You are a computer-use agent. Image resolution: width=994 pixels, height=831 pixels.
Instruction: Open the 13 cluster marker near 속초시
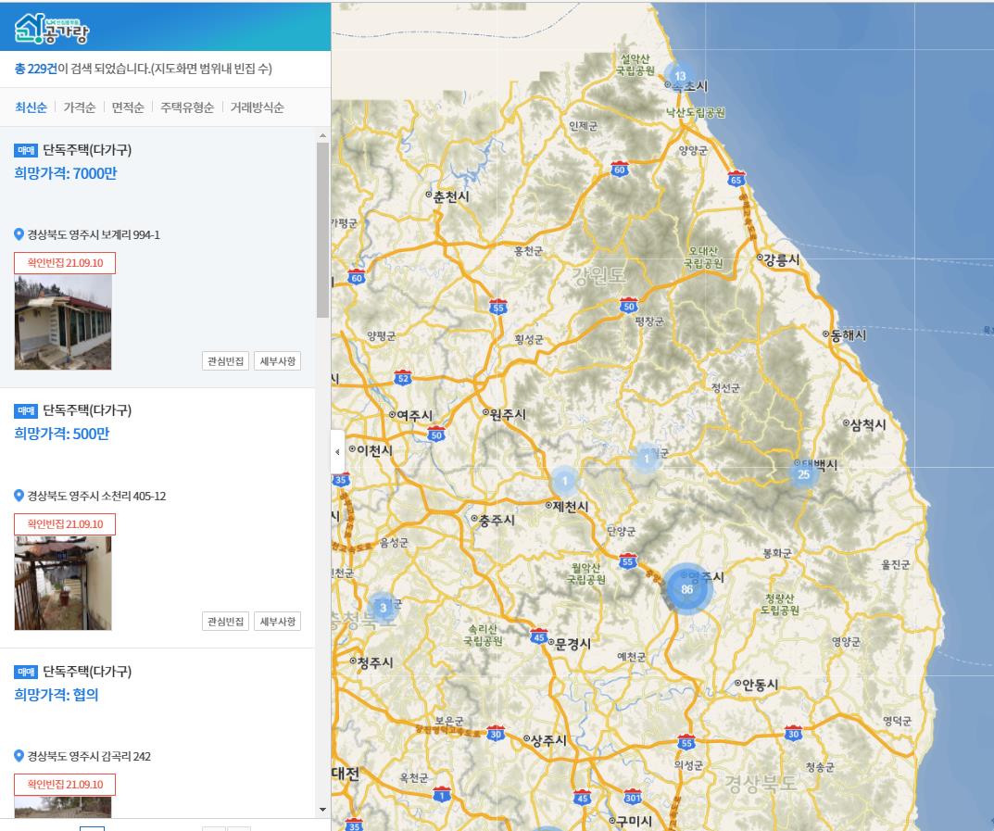[680, 75]
